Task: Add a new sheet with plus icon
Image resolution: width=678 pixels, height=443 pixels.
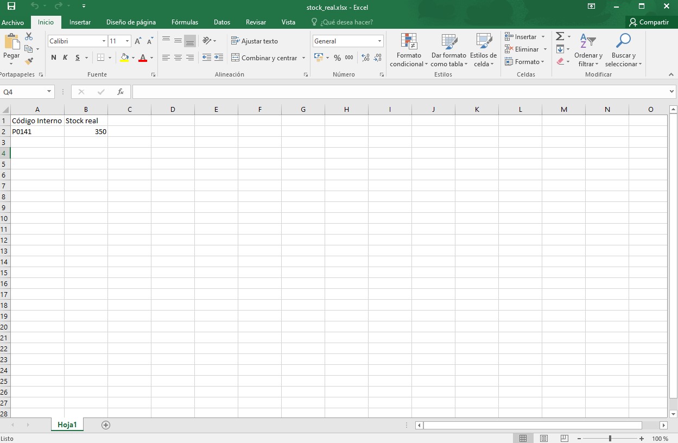Action: [106, 425]
